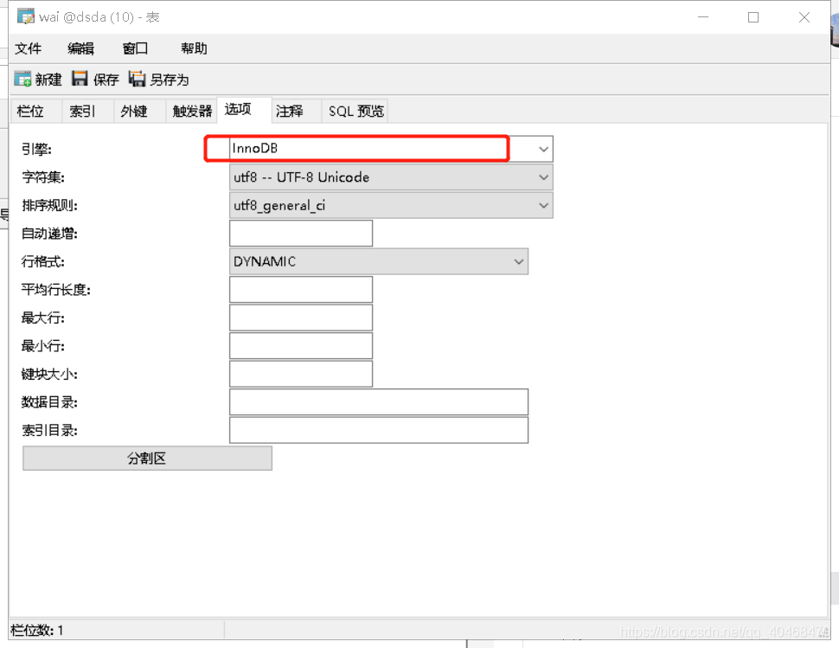Open the 窗口 menu
This screenshot has width=839, height=648.
135,48
